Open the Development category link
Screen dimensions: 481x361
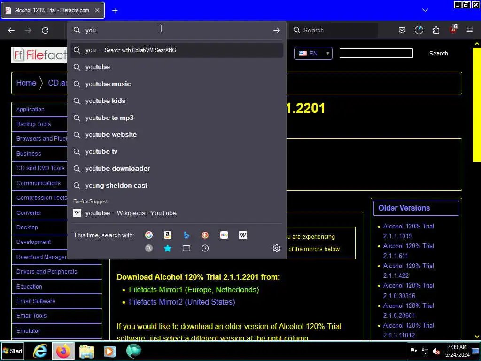(33, 242)
